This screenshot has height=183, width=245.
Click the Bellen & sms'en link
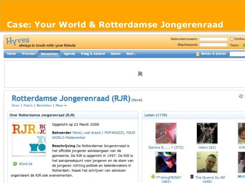tap(213, 54)
